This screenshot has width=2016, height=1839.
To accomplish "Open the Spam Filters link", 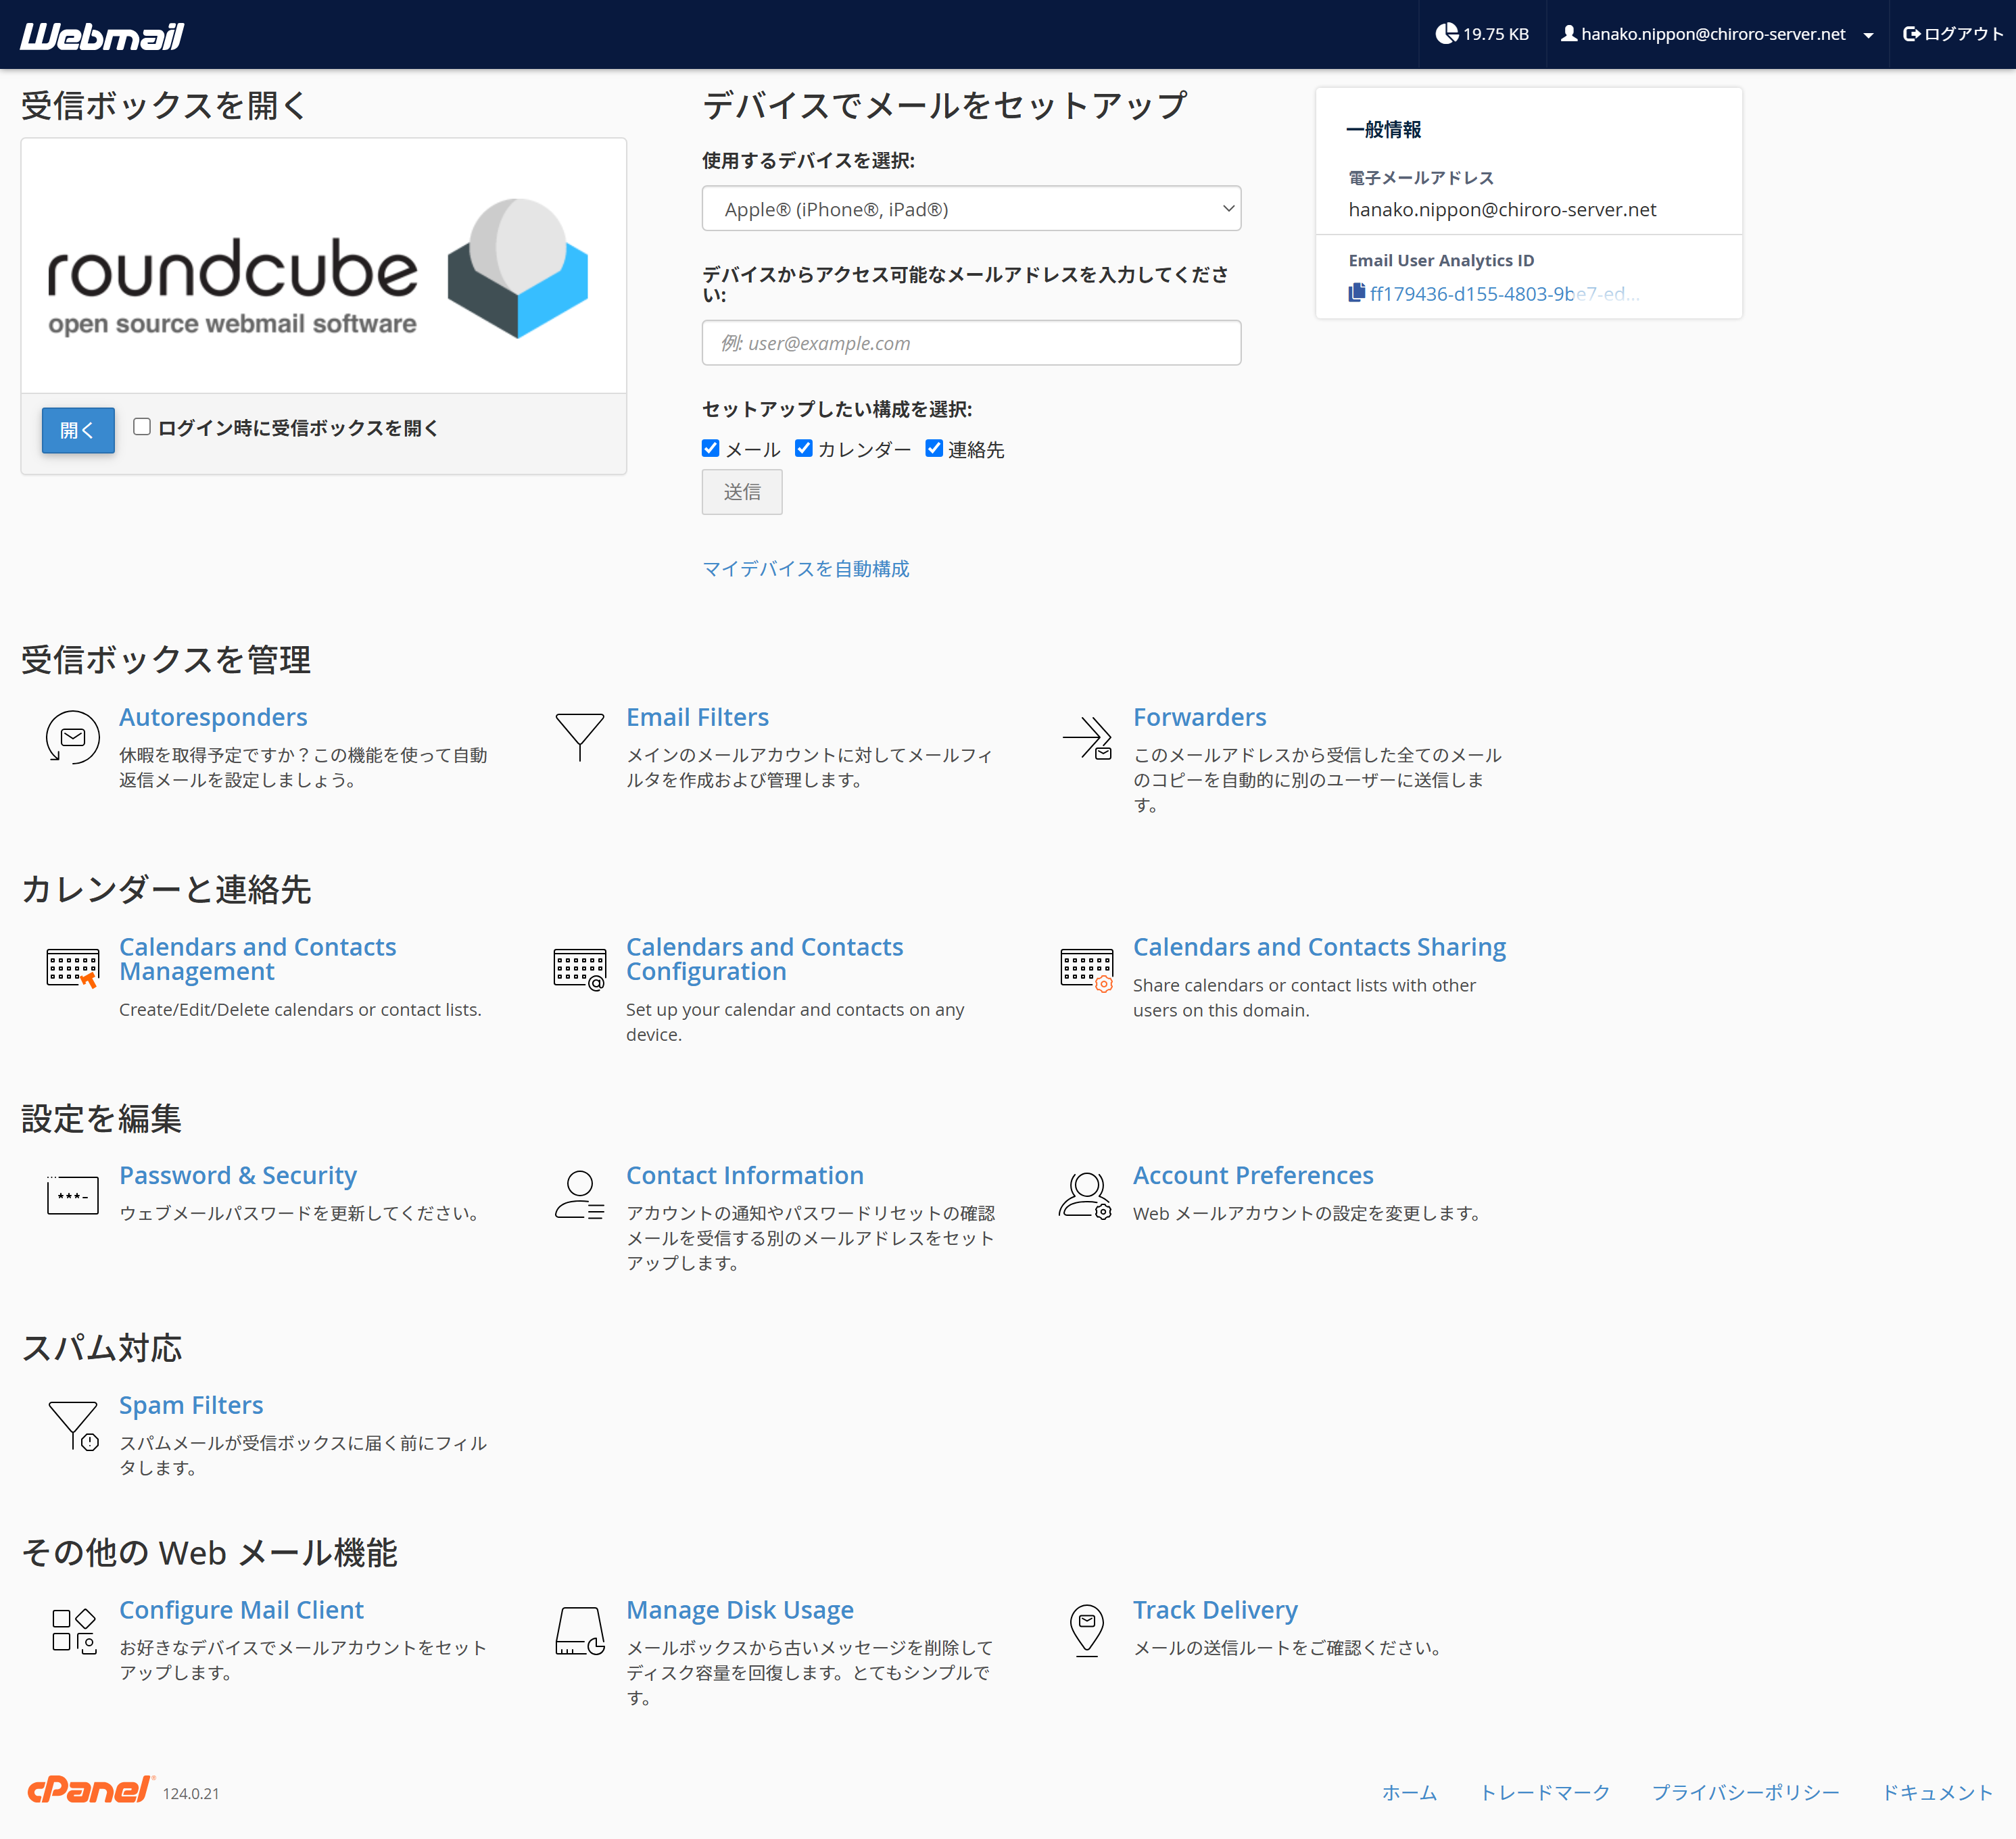I will [x=191, y=1405].
